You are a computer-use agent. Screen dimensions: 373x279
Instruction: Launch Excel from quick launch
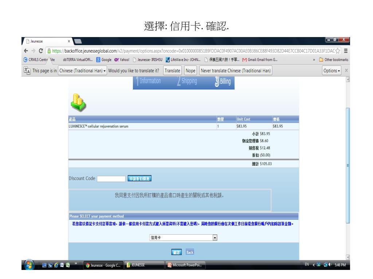pyautogui.click(x=68, y=265)
